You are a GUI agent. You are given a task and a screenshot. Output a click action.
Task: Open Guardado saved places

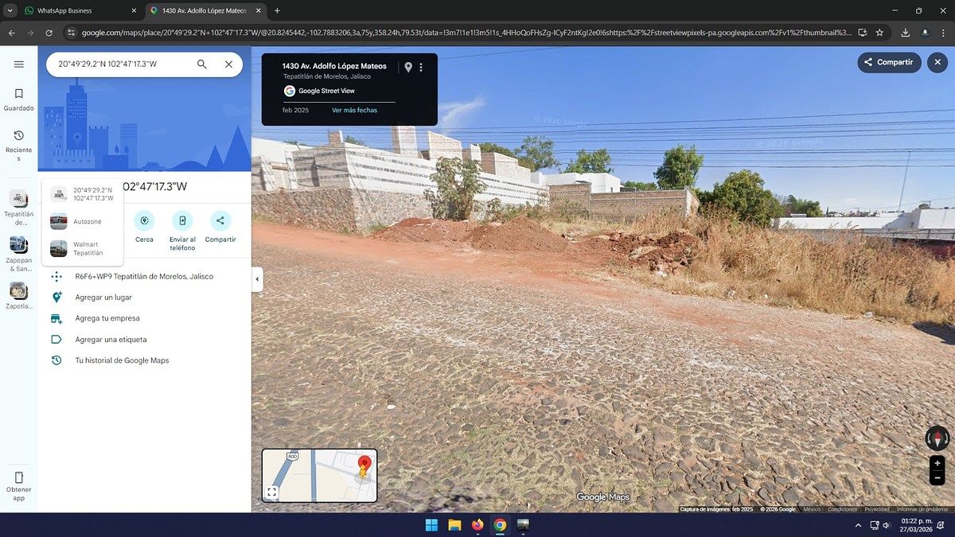[19, 99]
